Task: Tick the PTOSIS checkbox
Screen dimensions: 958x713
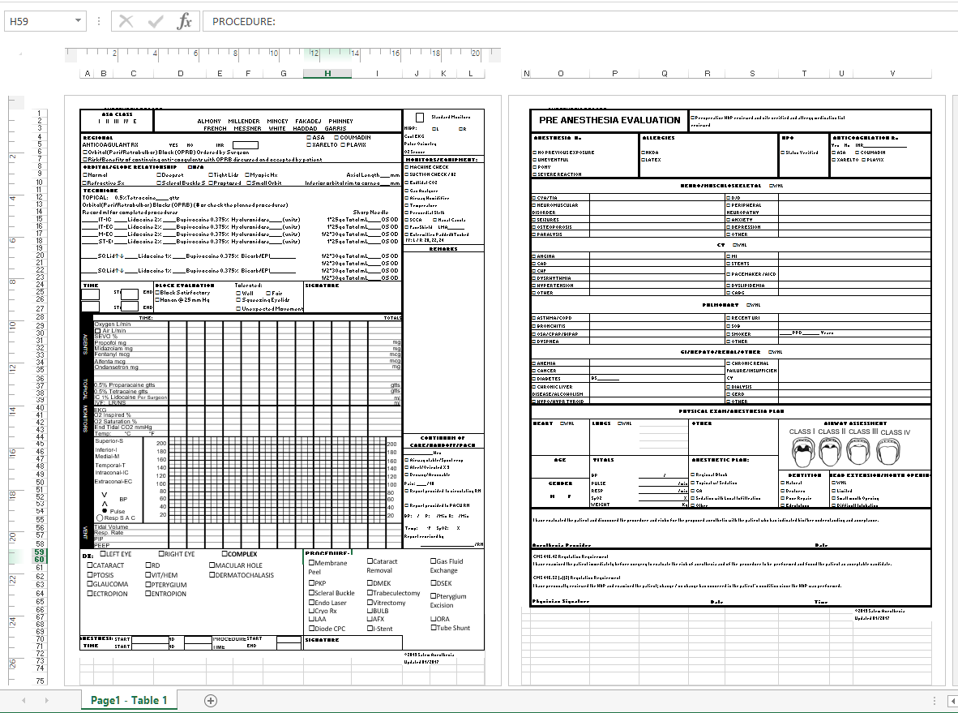Action: point(91,575)
